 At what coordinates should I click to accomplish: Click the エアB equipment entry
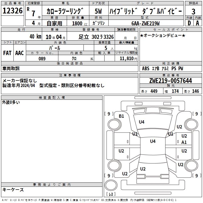[156, 69]
